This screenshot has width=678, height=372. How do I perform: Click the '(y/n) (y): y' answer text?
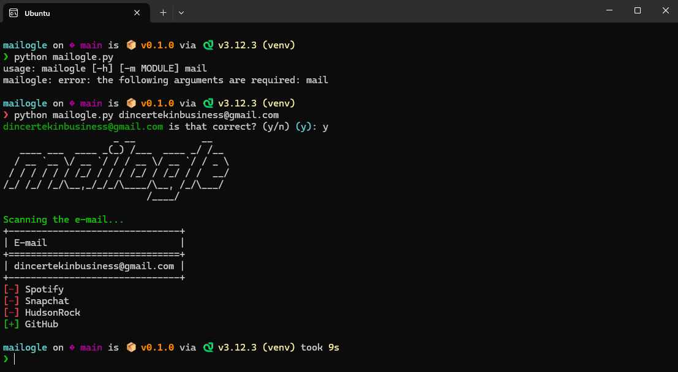pyautogui.click(x=295, y=127)
